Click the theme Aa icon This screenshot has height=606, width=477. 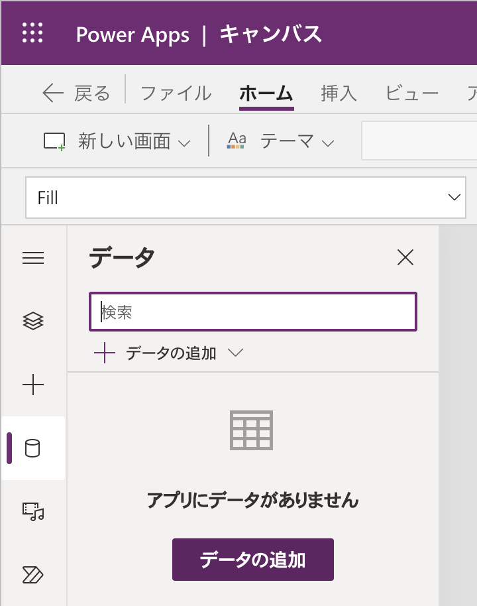click(237, 141)
